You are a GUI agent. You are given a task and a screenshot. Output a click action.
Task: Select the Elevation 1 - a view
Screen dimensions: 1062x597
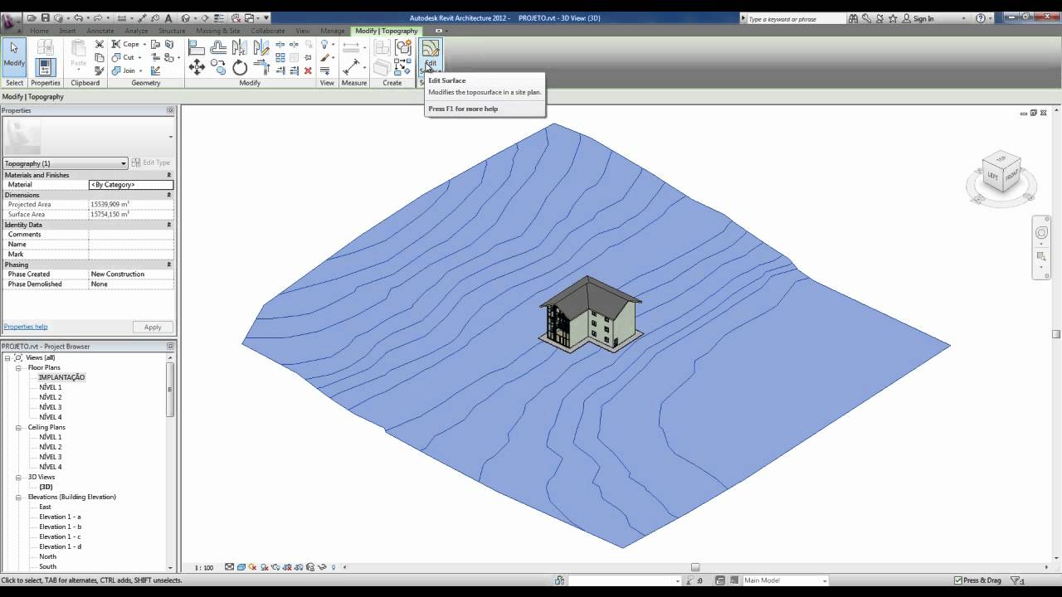[60, 517]
